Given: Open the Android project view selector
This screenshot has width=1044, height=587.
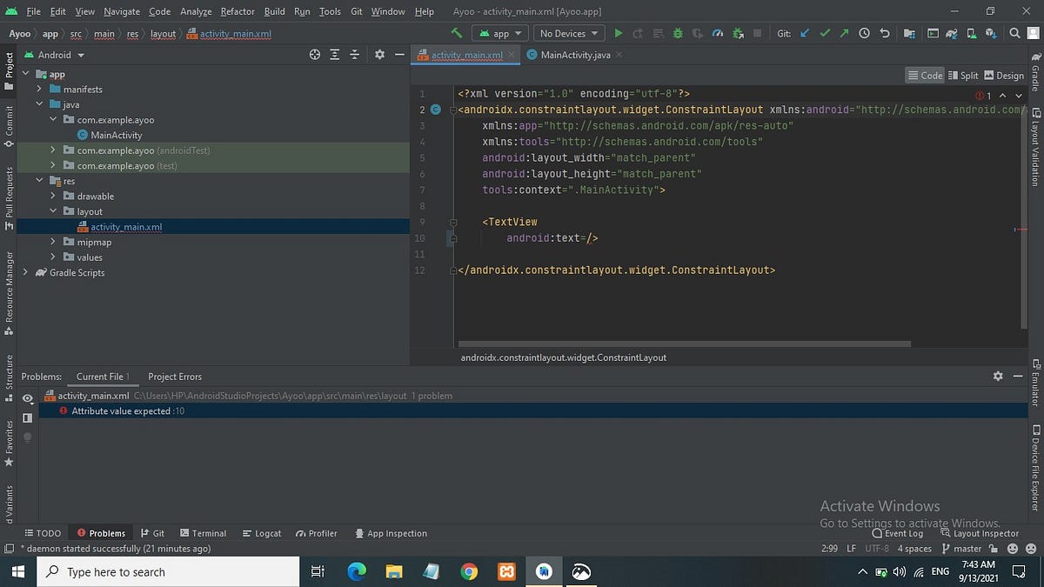Looking at the screenshot, I should 54,54.
